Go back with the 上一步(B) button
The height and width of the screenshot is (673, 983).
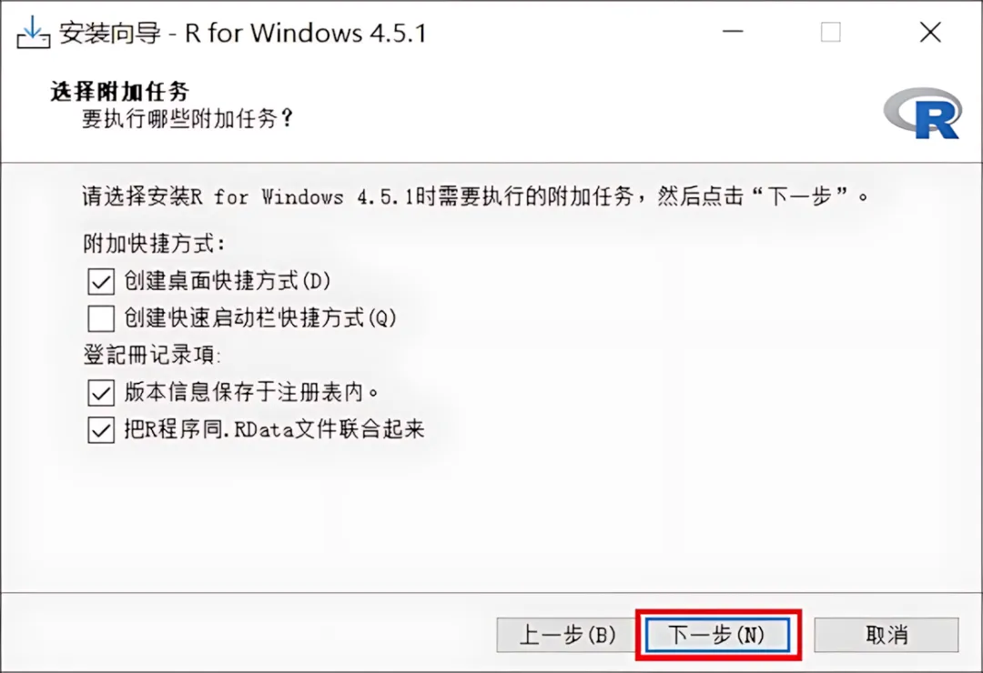point(567,635)
